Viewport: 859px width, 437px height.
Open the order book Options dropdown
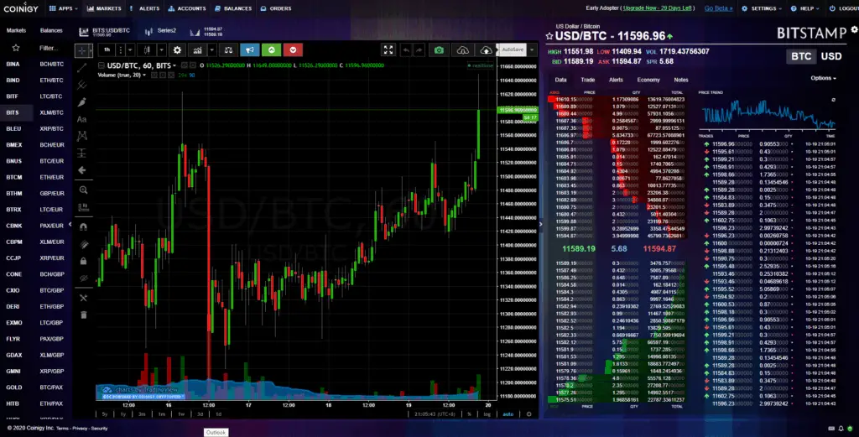click(x=824, y=78)
